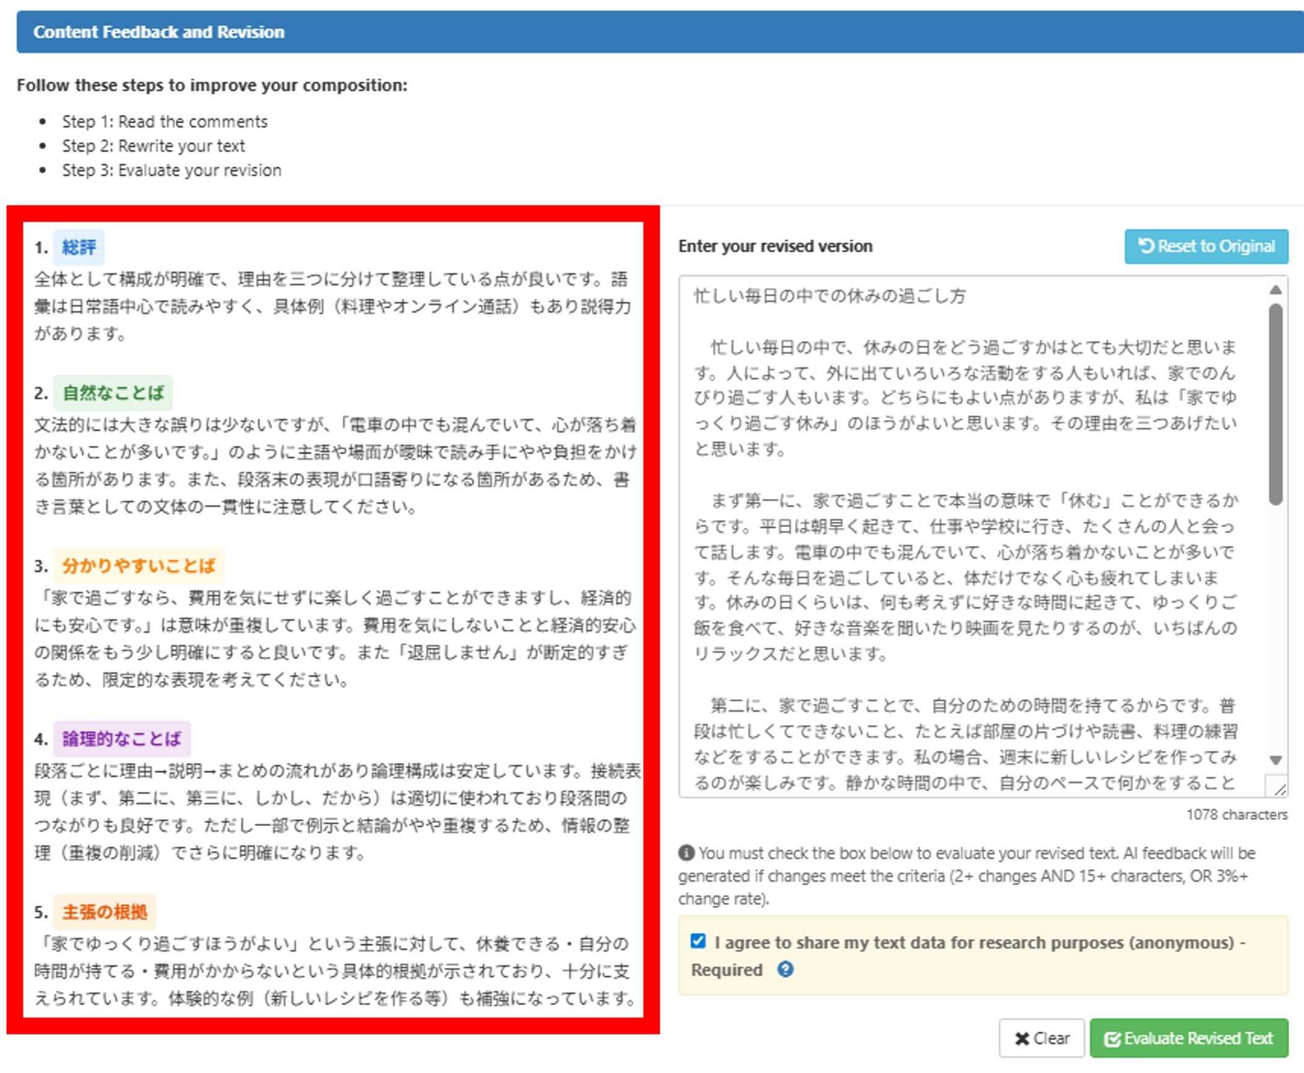Click the X icon on Clear button

pyautogui.click(x=1021, y=1039)
